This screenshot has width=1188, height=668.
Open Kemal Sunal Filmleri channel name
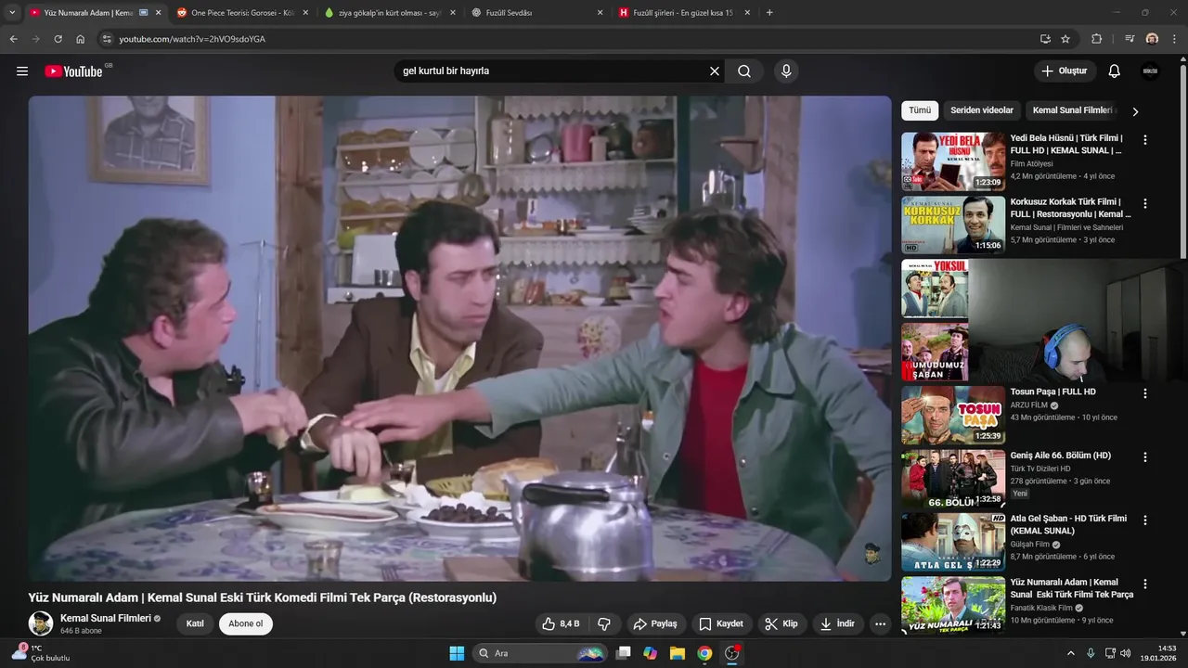pos(105,618)
